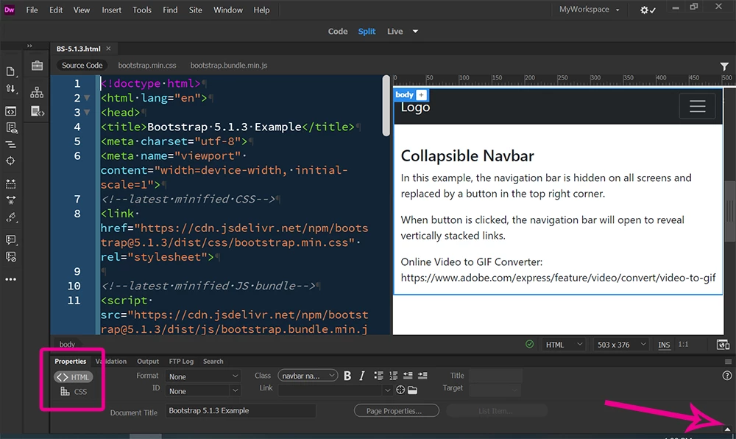Select HTML mode in Properties inspector

point(74,377)
